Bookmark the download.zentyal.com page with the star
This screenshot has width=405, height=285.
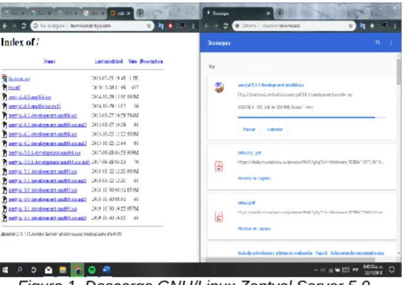pos(149,25)
